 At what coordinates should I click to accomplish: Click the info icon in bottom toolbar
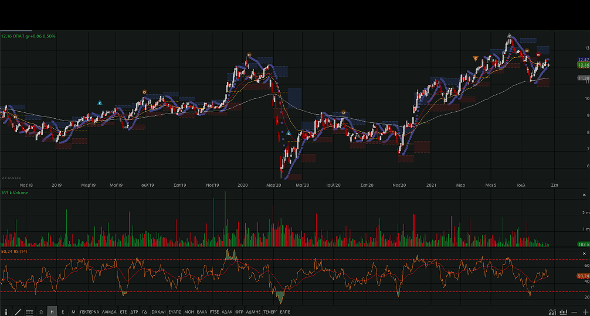point(6,312)
